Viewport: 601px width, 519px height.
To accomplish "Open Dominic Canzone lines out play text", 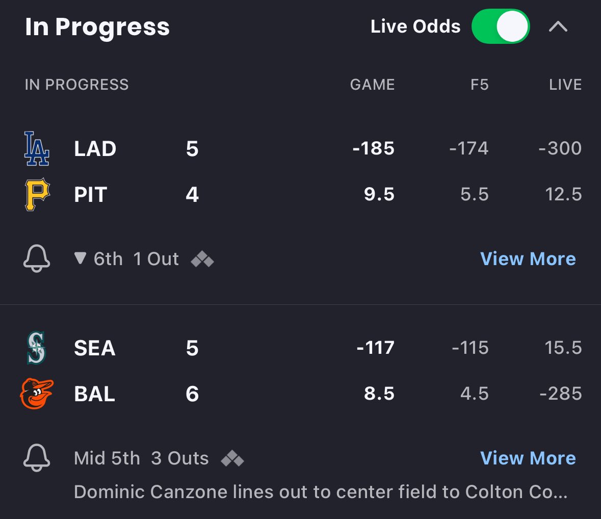I will pos(321,492).
